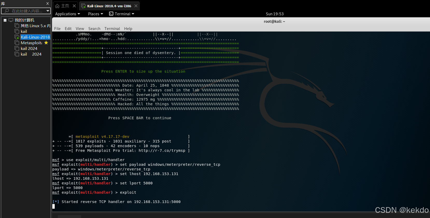This screenshot has height=218, width=430.
Task: Click the terminal cursor block at prompt
Action: (x=54, y=206)
